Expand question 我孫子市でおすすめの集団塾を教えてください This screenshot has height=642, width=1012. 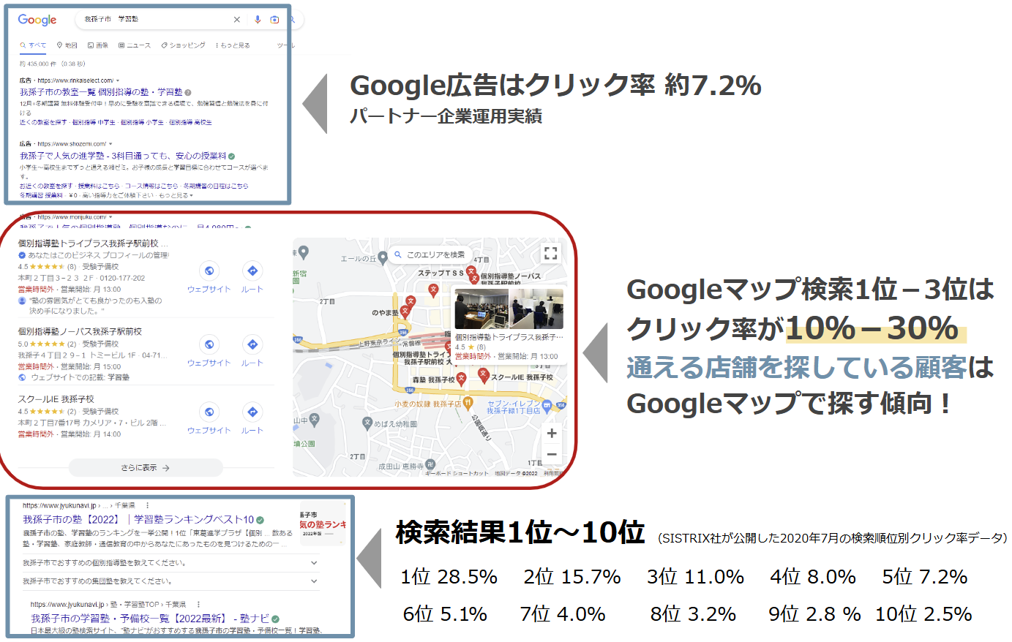pos(171,581)
